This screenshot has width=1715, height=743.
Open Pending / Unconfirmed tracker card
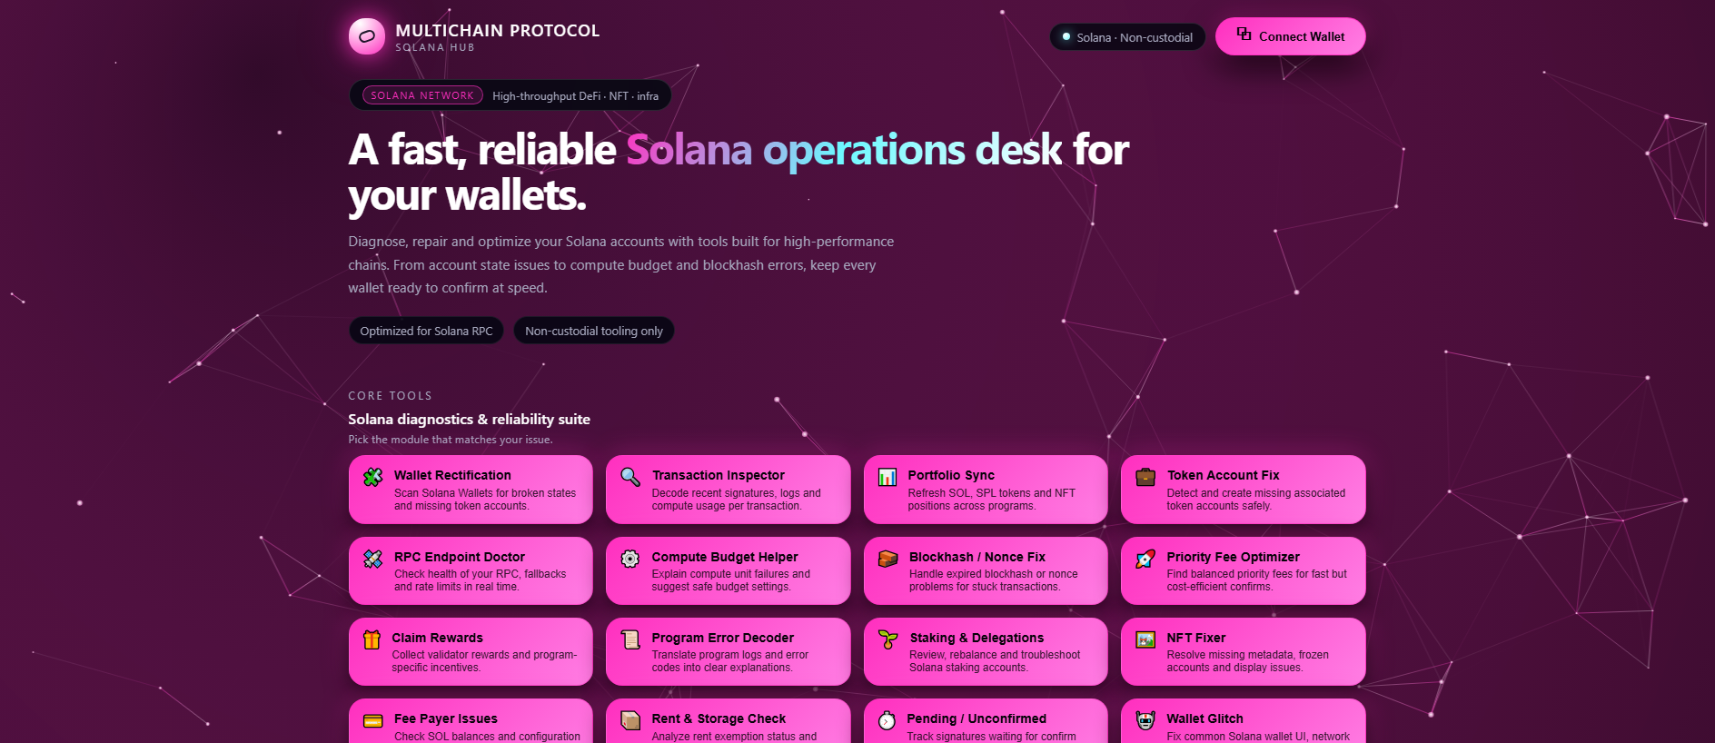click(986, 721)
